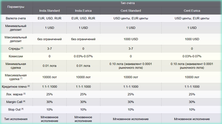Click the footnote marker for Максимальная сделка
The image size is (222, 124).
tap(21, 79)
